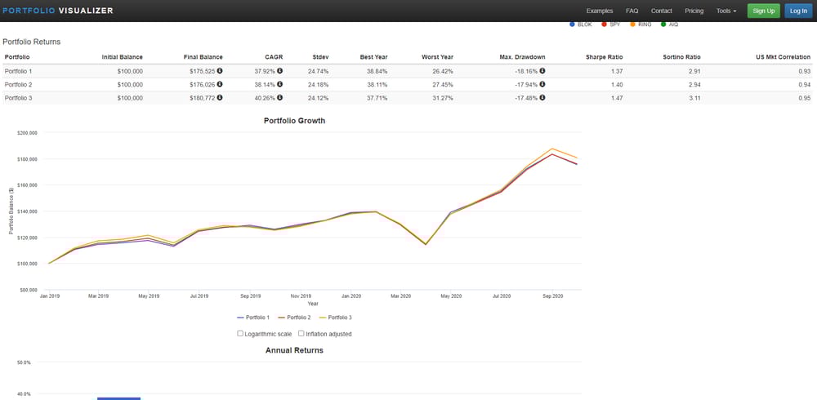
Task: Click the Final Balance column header
Action: [203, 57]
